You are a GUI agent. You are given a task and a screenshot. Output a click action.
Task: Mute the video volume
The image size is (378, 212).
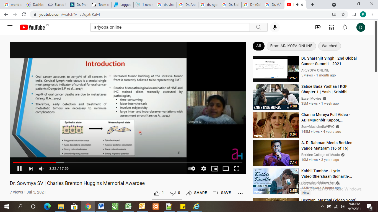[42, 169]
